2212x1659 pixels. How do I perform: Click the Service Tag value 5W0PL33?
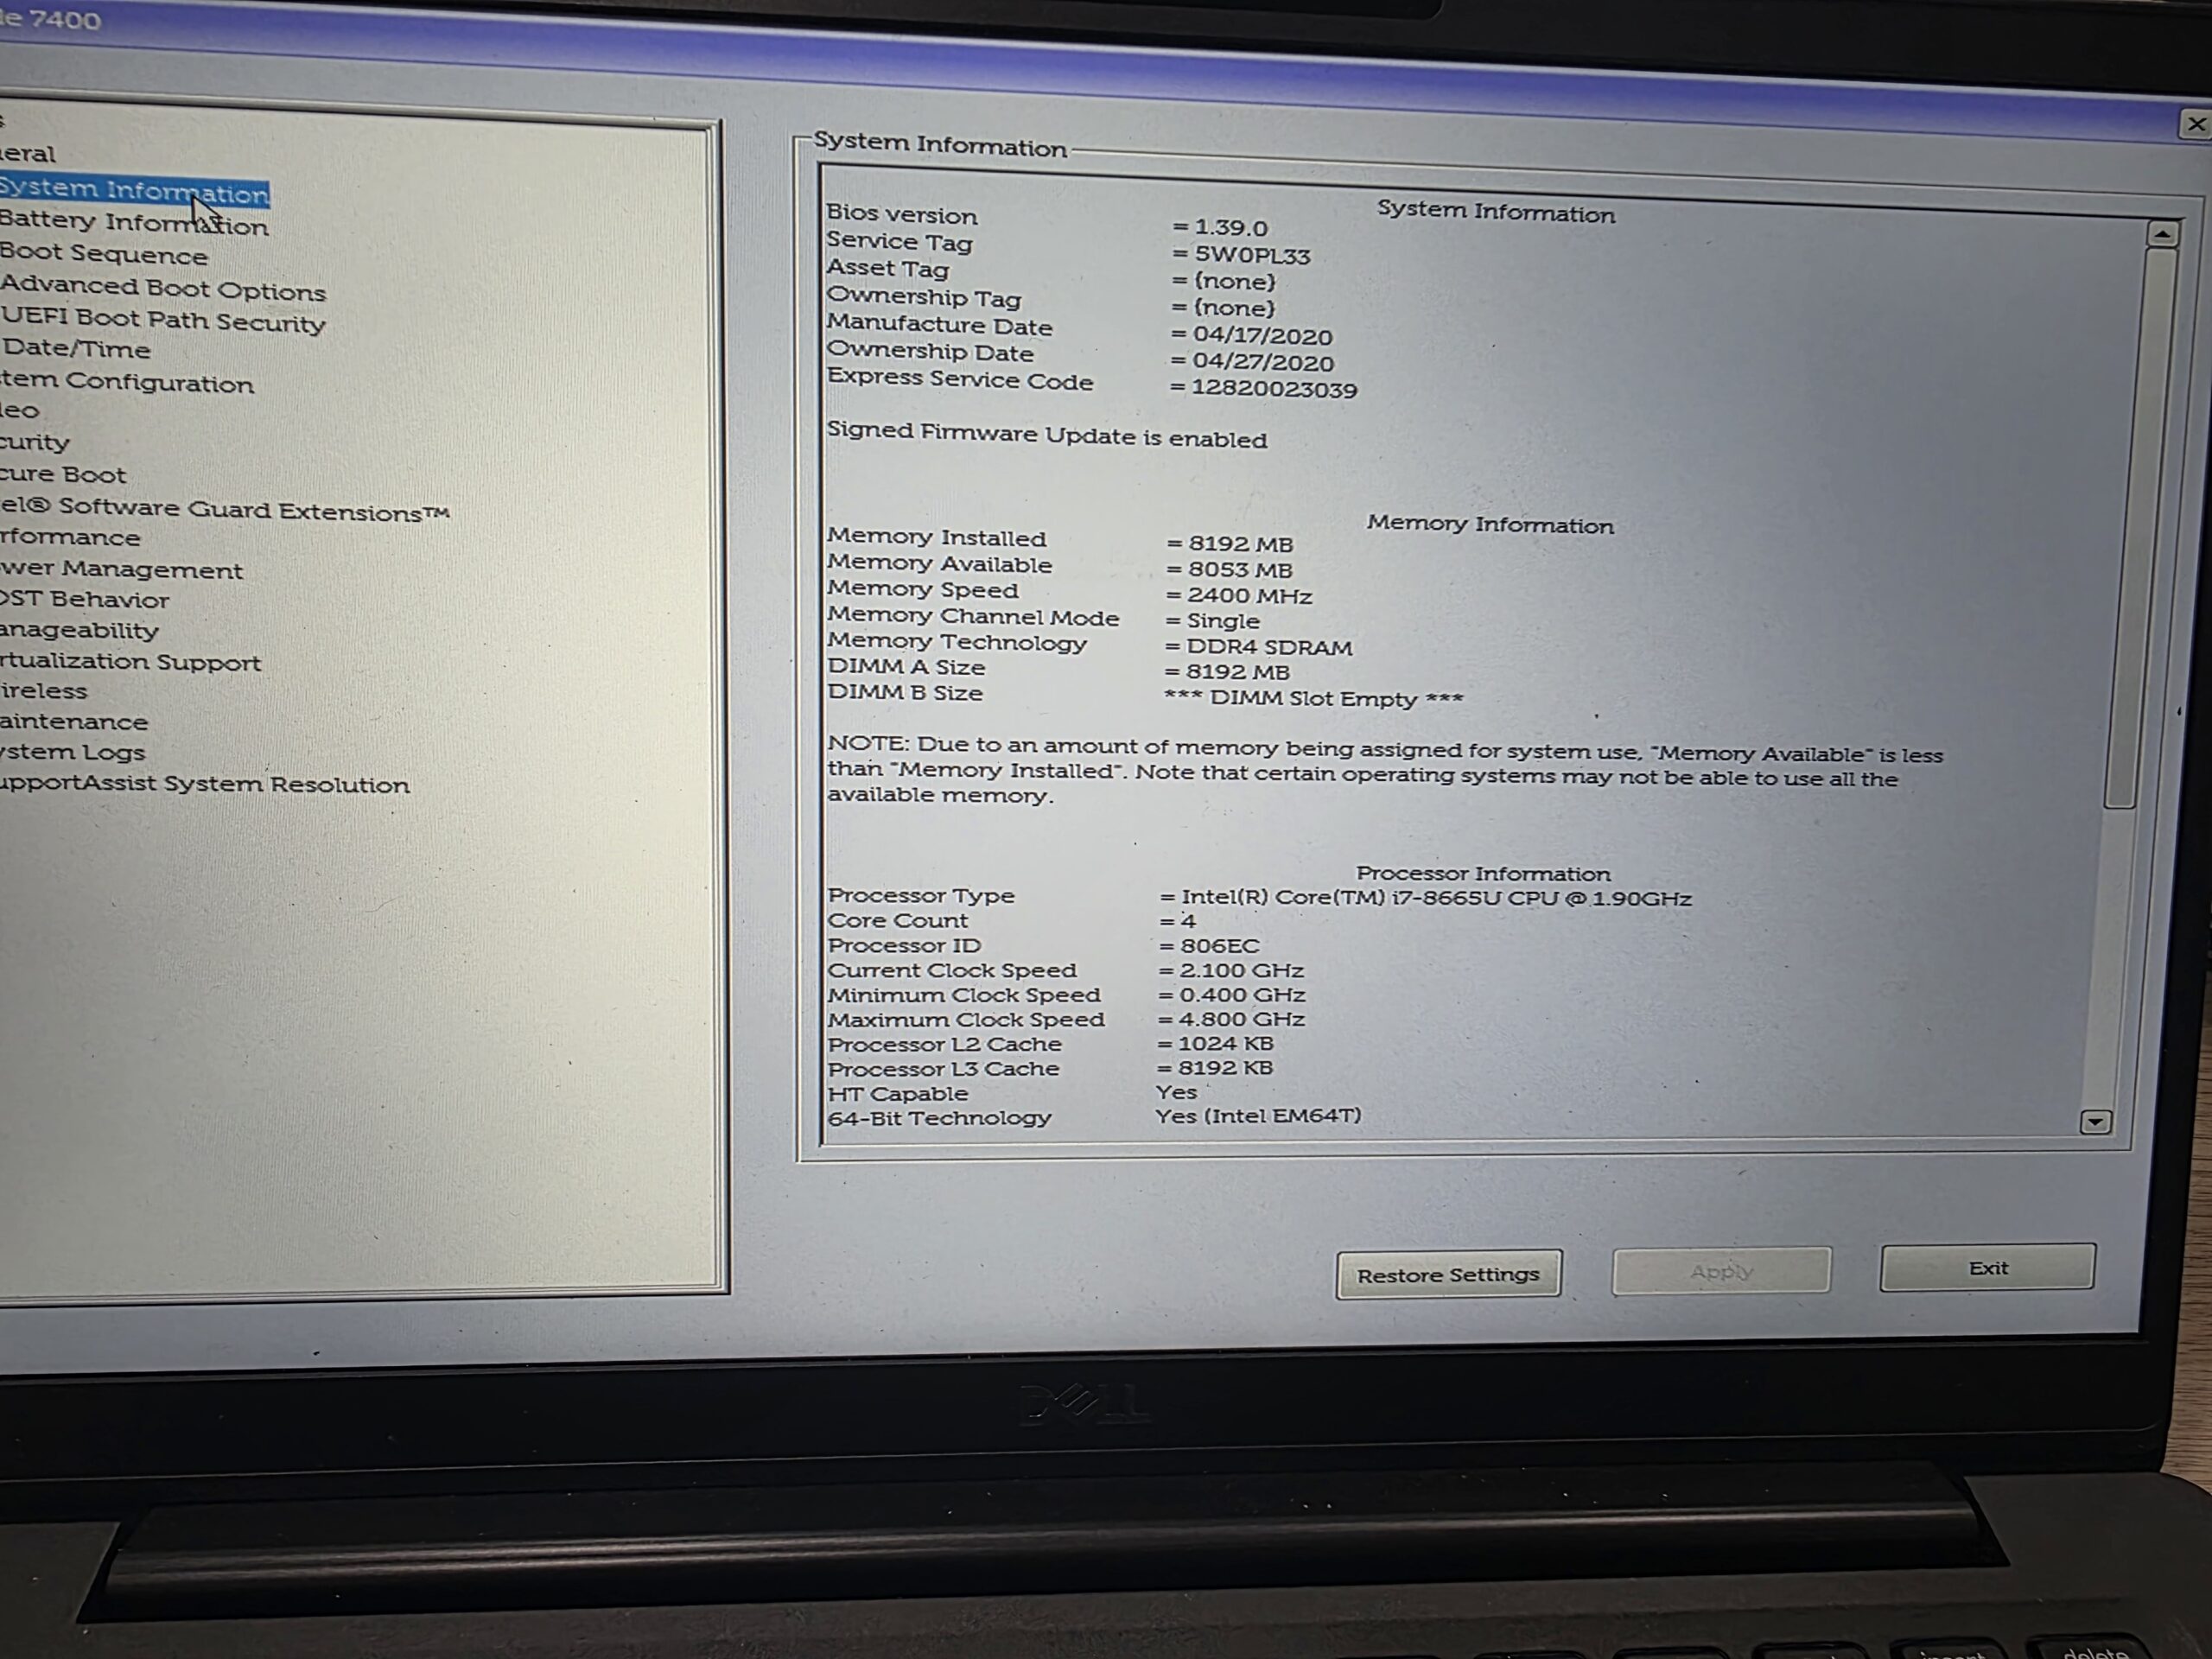[1251, 256]
